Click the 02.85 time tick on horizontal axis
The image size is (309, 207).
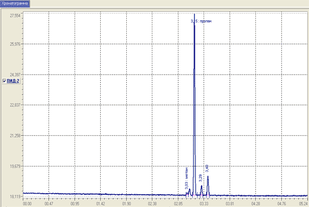tap(178, 204)
